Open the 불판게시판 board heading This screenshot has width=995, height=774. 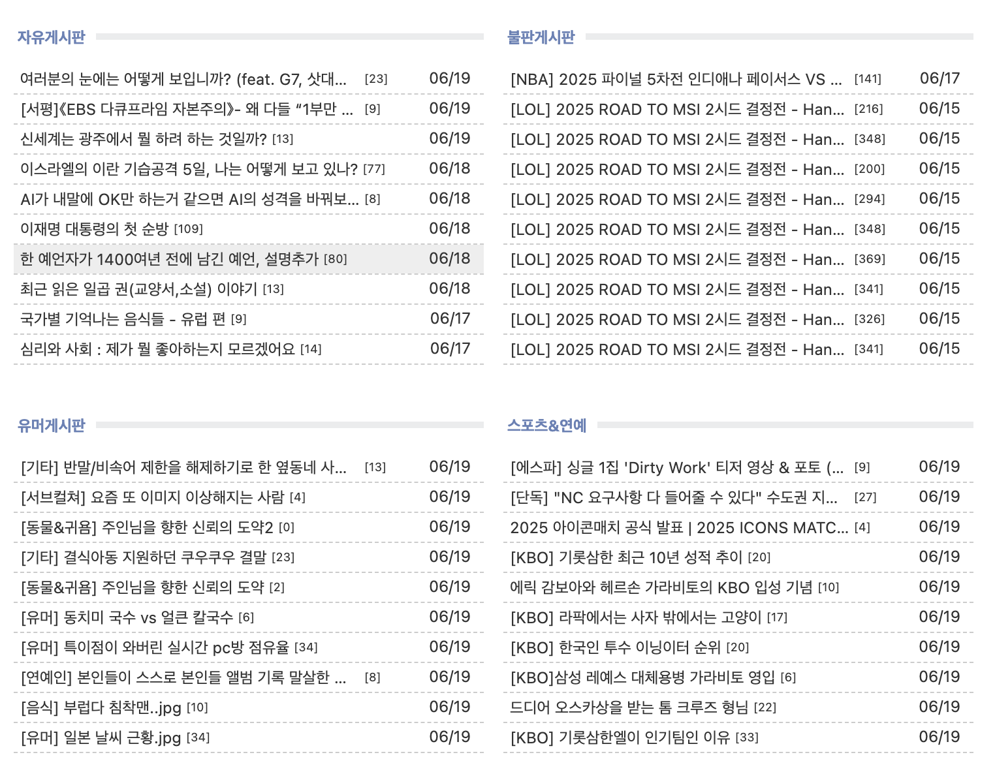(x=541, y=37)
